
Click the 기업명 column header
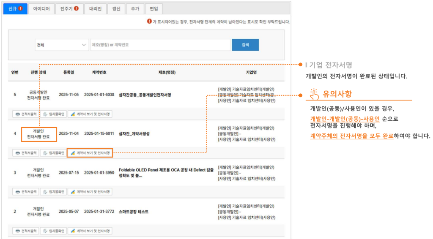(x=251, y=72)
